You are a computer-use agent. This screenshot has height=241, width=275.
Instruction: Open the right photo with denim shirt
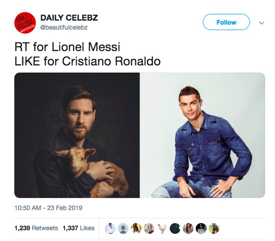[202, 135]
